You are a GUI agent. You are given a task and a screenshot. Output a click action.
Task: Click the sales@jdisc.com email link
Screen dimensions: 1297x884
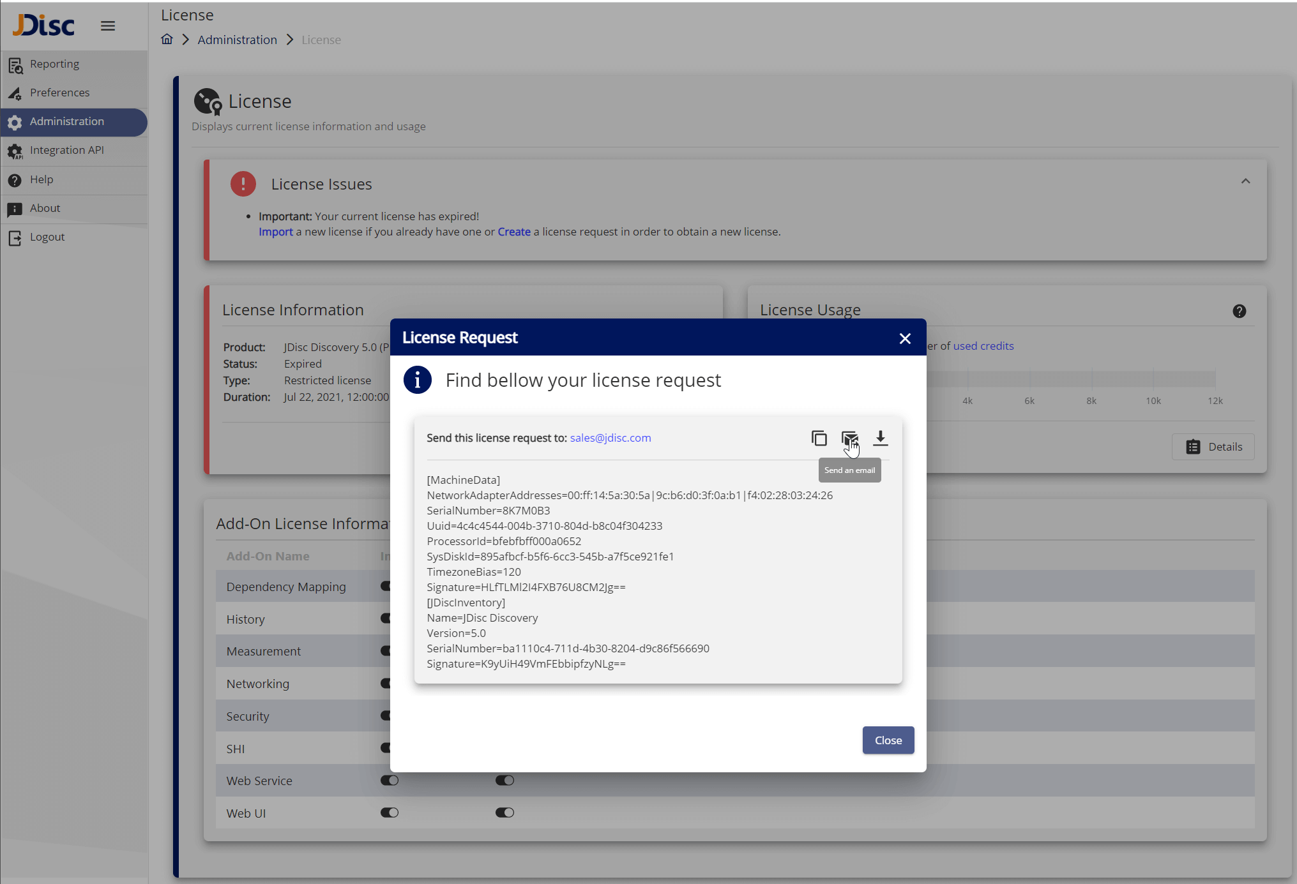click(x=610, y=438)
